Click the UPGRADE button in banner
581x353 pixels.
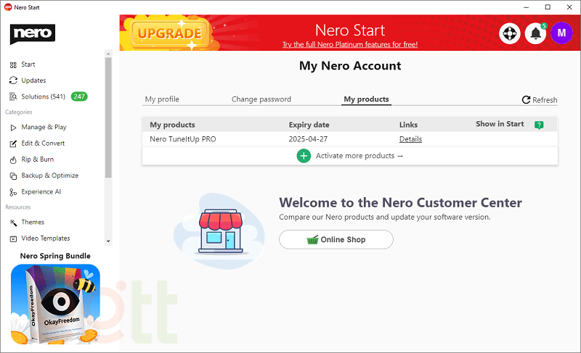click(170, 33)
